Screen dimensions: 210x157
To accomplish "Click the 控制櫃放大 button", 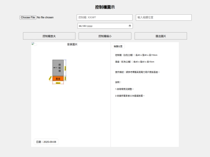I will 49,36.
